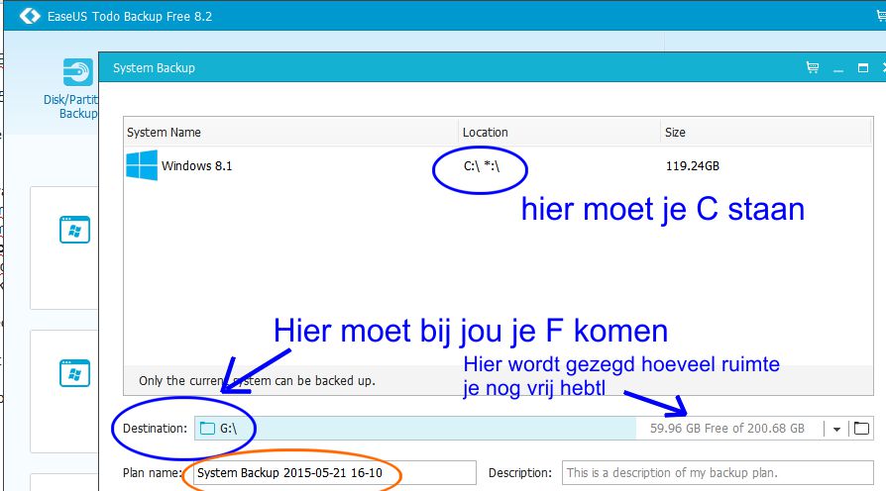The image size is (886, 491).
Task: Click the shopping cart icon in System Backup
Action: coord(813,67)
